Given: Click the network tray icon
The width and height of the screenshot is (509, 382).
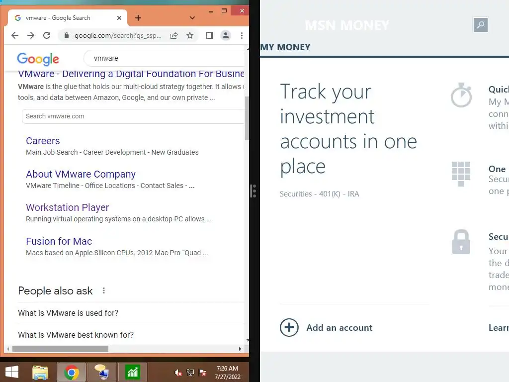Looking at the screenshot, I should [190, 373].
